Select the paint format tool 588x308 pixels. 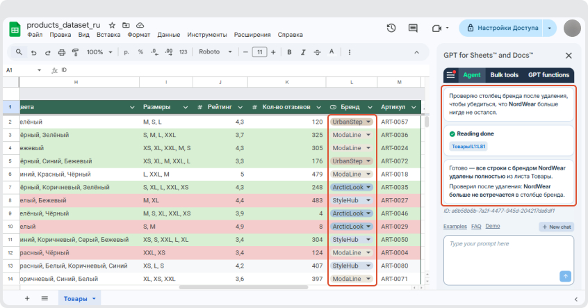pyautogui.click(x=76, y=52)
